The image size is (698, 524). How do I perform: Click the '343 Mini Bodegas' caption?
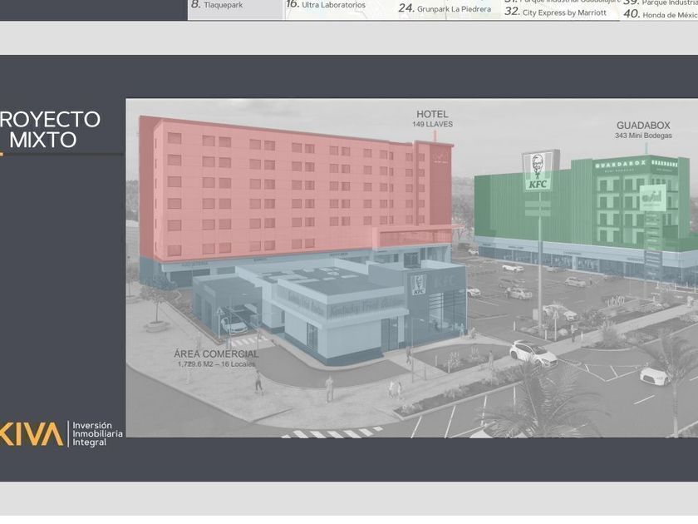(x=643, y=136)
